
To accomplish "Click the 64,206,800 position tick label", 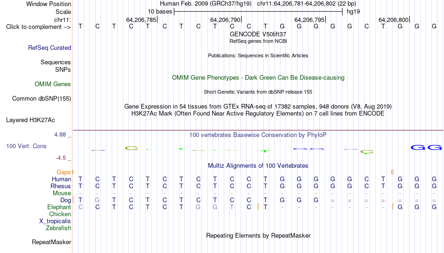I will coord(394,20).
